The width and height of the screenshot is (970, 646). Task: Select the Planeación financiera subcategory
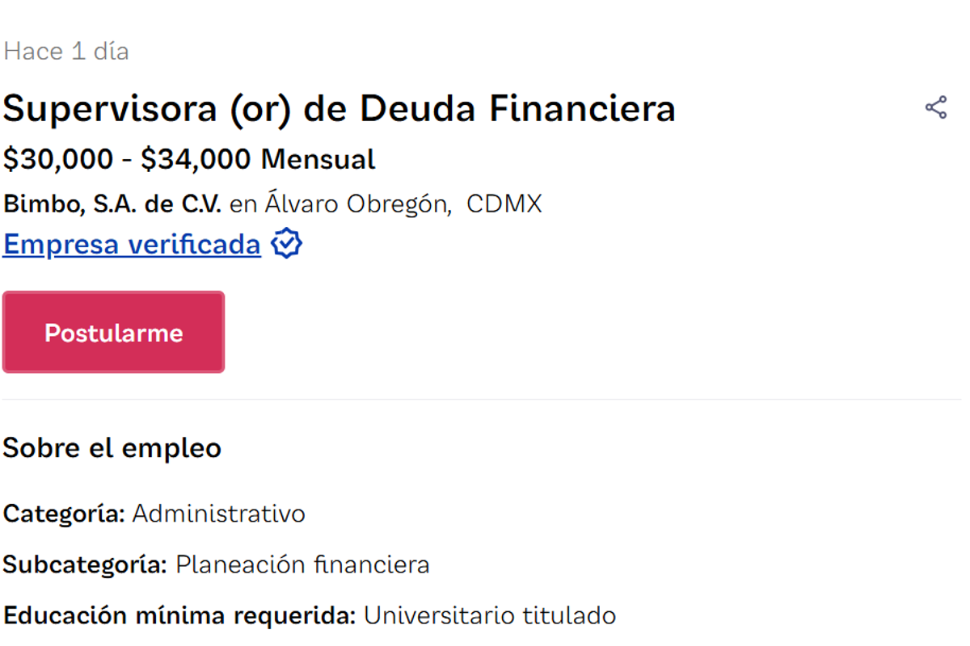pyautogui.click(x=302, y=564)
